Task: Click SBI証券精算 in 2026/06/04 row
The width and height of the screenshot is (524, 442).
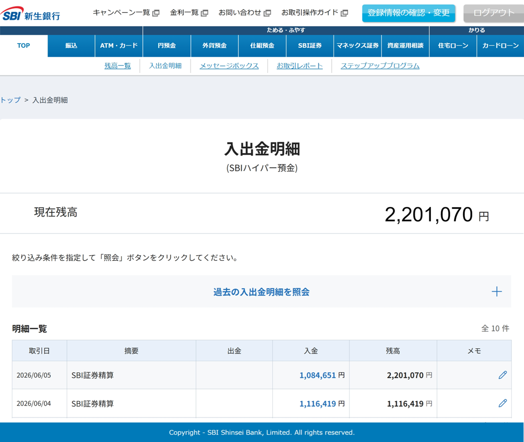Action: click(x=93, y=403)
